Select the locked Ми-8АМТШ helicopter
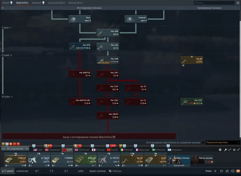This screenshot has height=176, width=241. tap(80, 74)
